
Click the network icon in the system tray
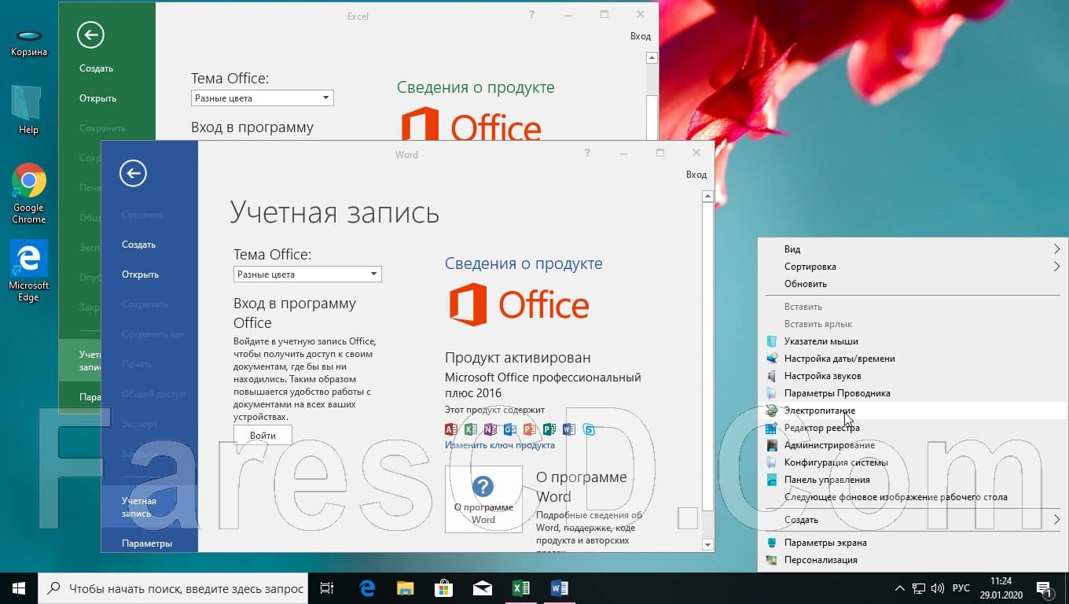click(918, 588)
